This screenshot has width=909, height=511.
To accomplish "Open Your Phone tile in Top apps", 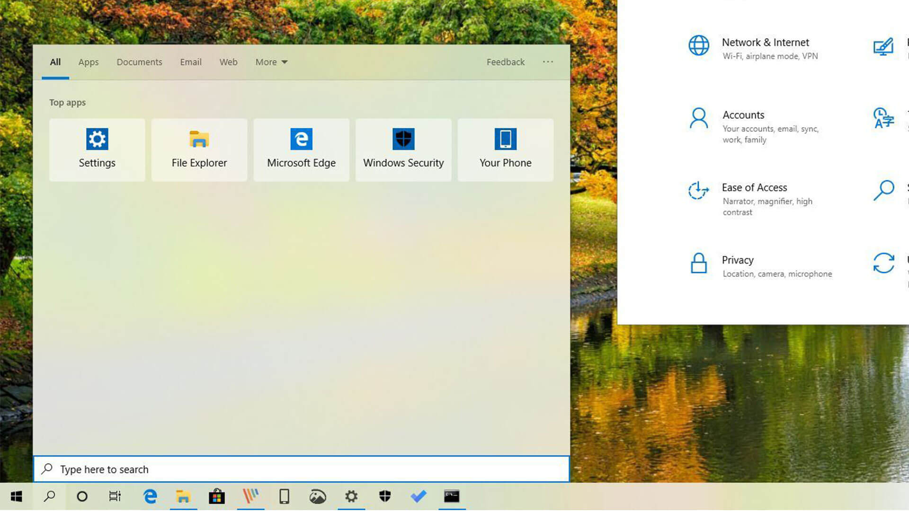I will (506, 150).
